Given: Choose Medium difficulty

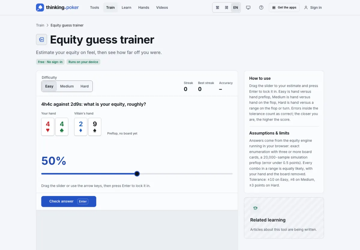Looking at the screenshot, I should point(67,86).
